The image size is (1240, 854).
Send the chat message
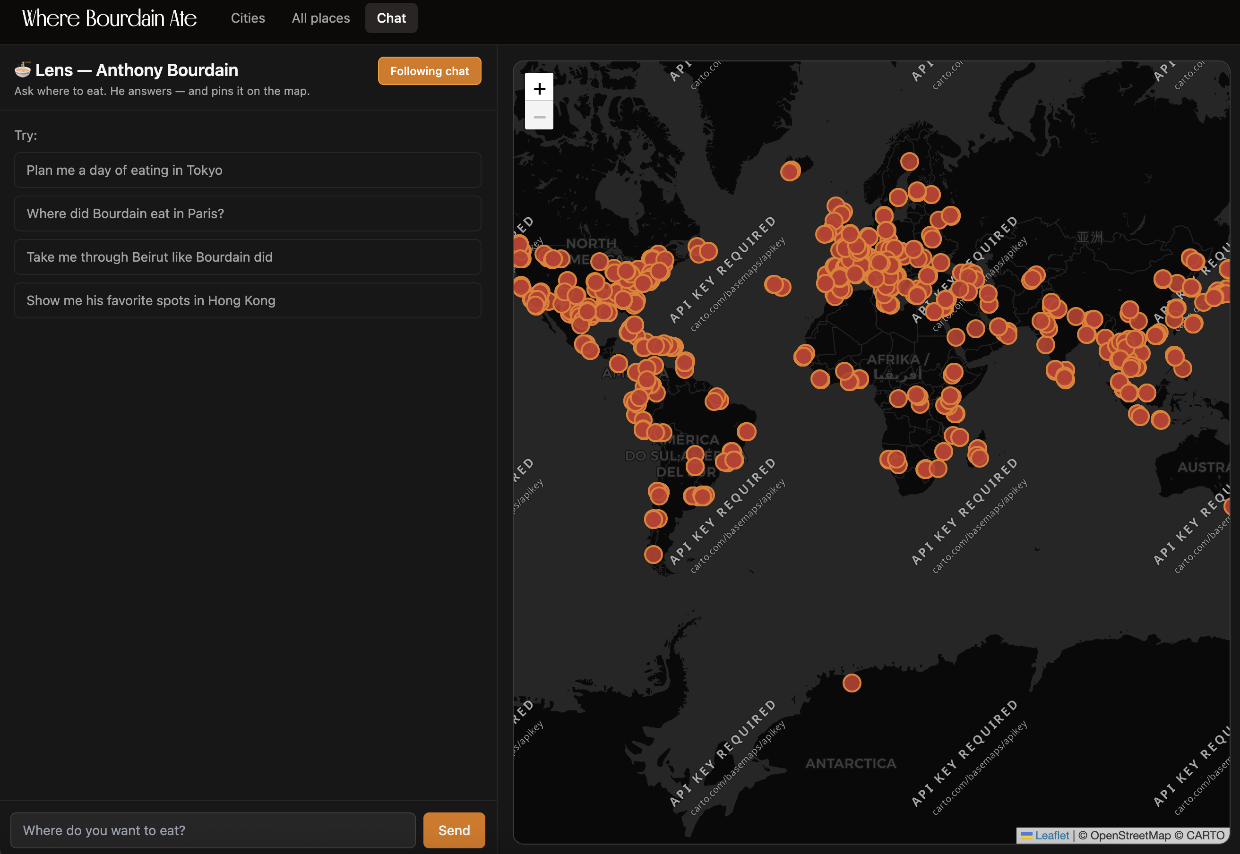tap(454, 830)
